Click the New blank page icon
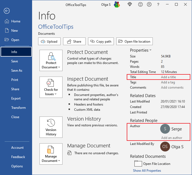The width and height of the screenshot is (192, 175). 7,30
